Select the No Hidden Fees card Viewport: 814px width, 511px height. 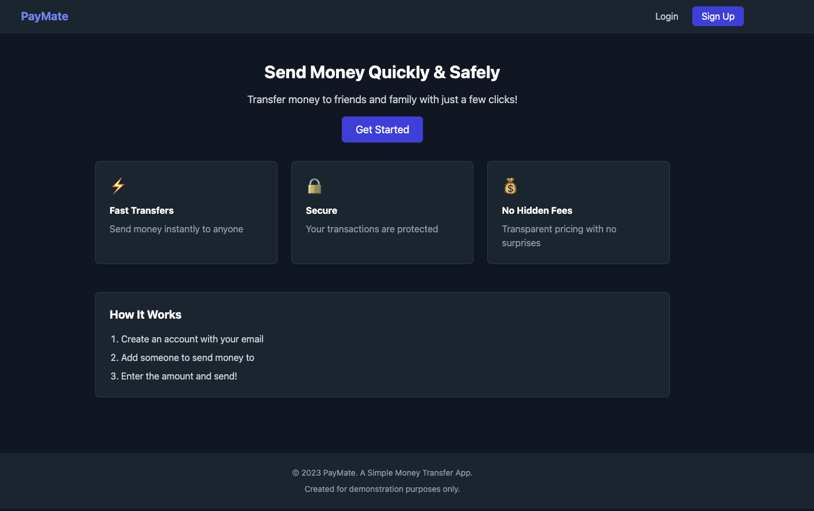[x=578, y=213]
